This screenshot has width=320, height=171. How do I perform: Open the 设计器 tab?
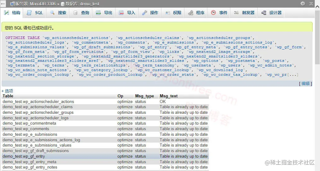[272, 13]
